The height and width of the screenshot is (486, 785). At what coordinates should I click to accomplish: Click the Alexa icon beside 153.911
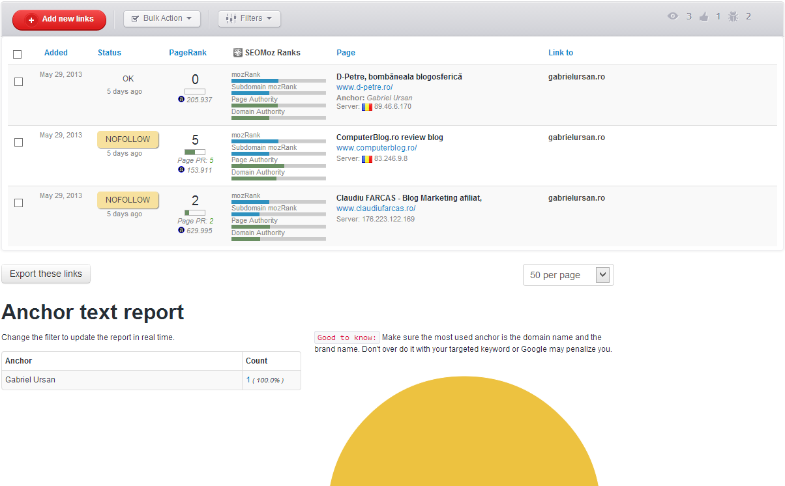181,169
